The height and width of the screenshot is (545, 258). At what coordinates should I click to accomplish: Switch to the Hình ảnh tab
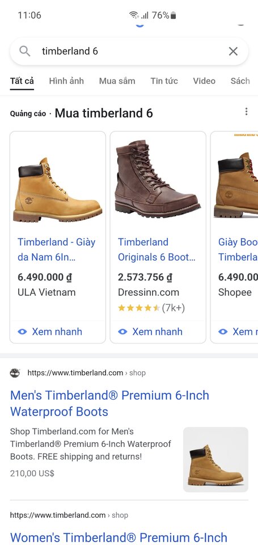point(66,81)
